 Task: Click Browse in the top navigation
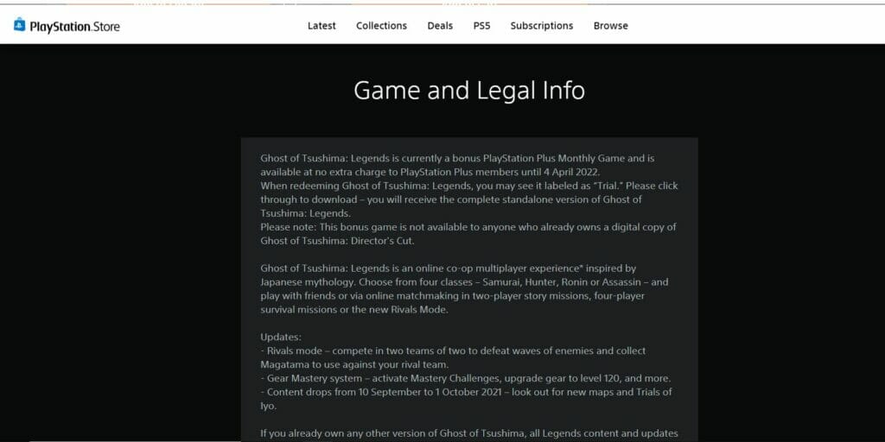pos(610,26)
